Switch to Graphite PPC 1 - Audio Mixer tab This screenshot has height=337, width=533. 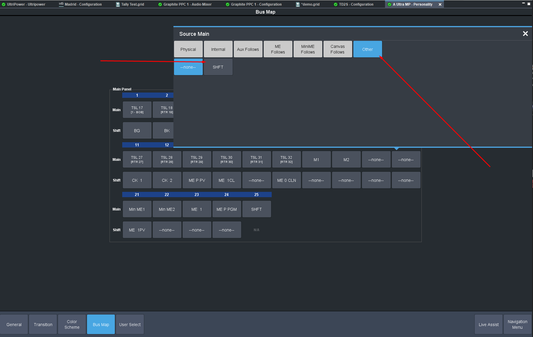point(185,4)
